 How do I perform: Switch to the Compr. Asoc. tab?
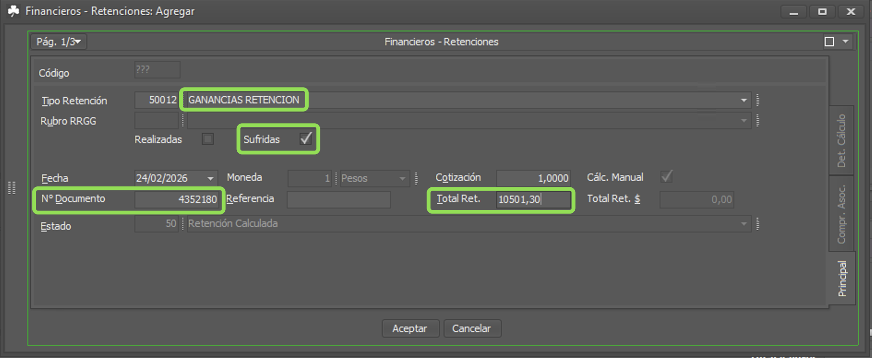tap(841, 214)
